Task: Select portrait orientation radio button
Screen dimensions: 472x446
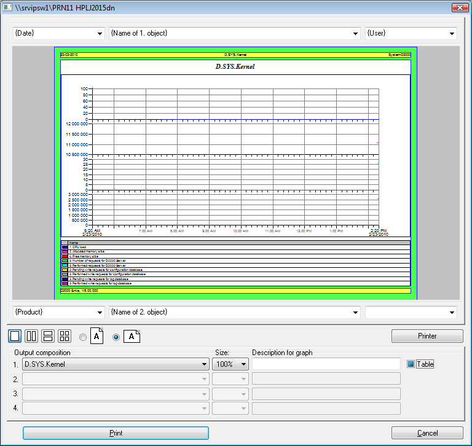Action: point(84,337)
